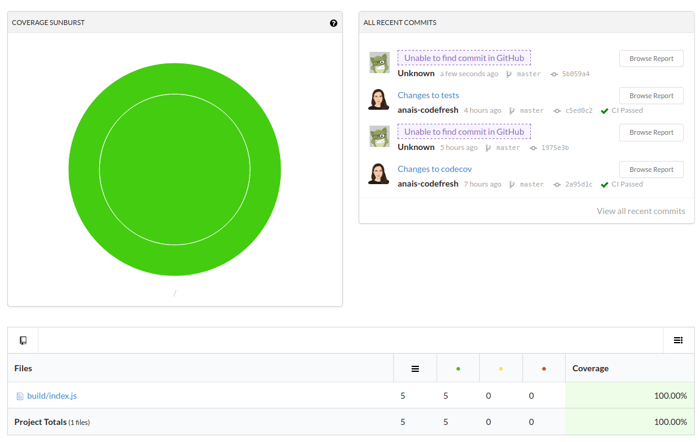Click the sunburst help question mark icon
699x442 pixels.
click(334, 23)
